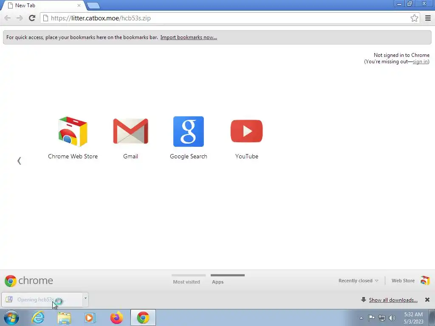This screenshot has width=435, height=326.
Task: Close the New Tab tab
Action: tap(79, 6)
